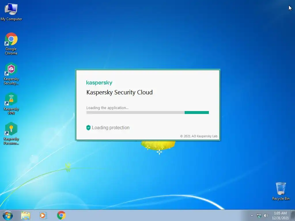Show hidden tray icons arrow
The height and width of the screenshot is (221, 295).
tap(252, 216)
